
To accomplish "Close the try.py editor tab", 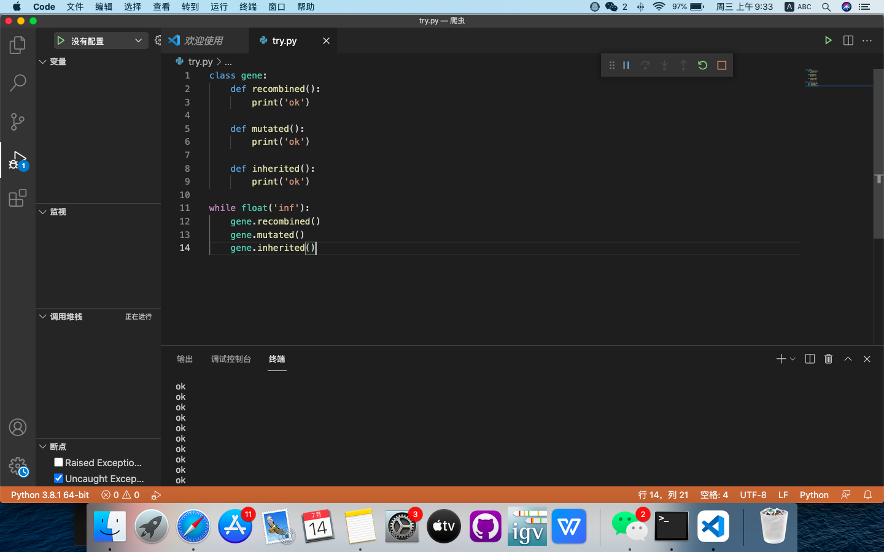I will [x=327, y=40].
